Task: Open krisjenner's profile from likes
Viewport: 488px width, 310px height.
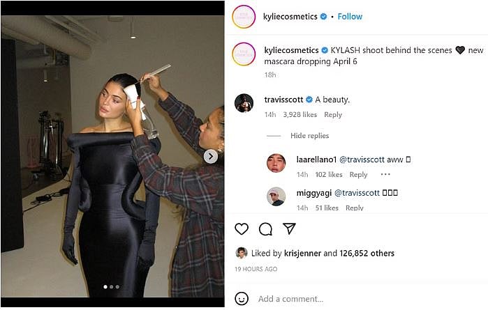Action: click(302, 254)
